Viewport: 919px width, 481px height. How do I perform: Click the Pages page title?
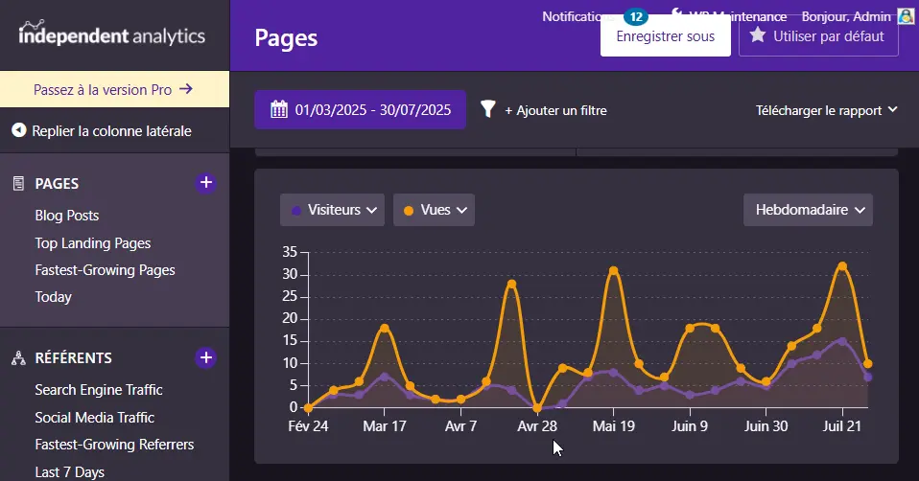(286, 38)
